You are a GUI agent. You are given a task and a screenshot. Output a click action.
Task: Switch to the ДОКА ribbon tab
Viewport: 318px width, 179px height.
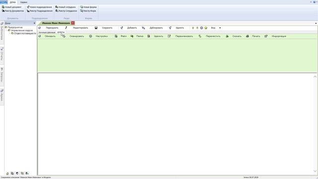click(x=12, y=2)
